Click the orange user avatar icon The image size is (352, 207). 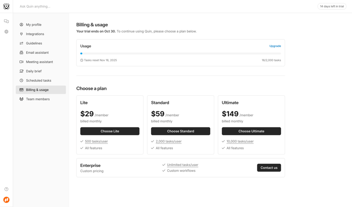(6, 200)
